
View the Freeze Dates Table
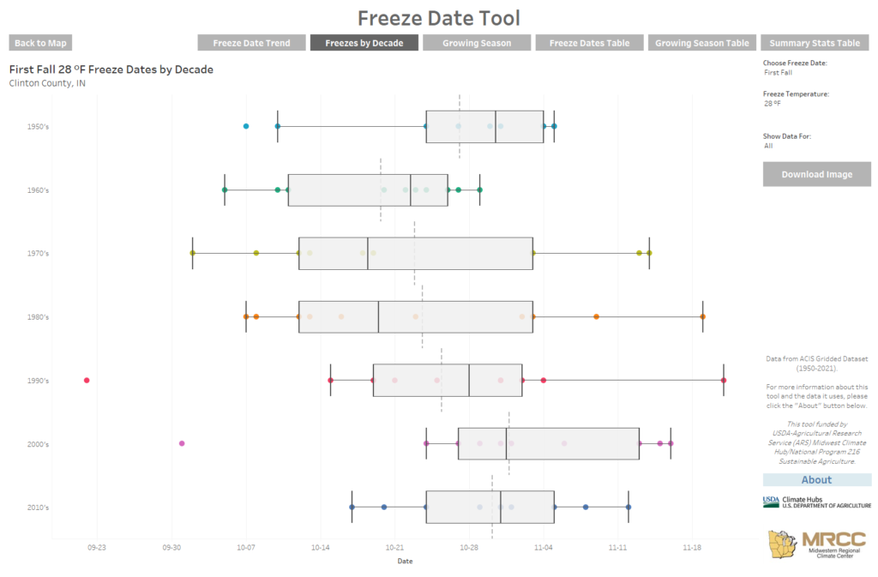tap(589, 42)
